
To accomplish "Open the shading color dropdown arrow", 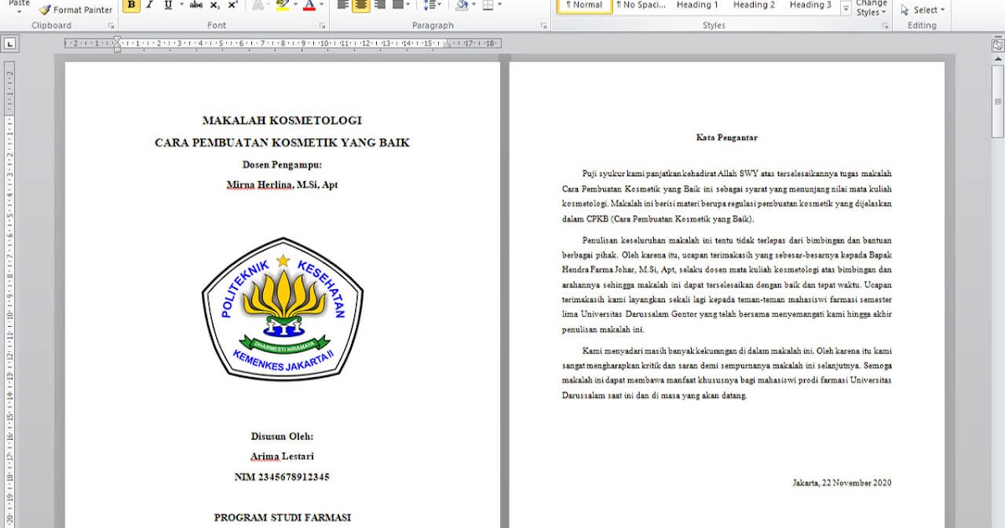I will point(473,5).
